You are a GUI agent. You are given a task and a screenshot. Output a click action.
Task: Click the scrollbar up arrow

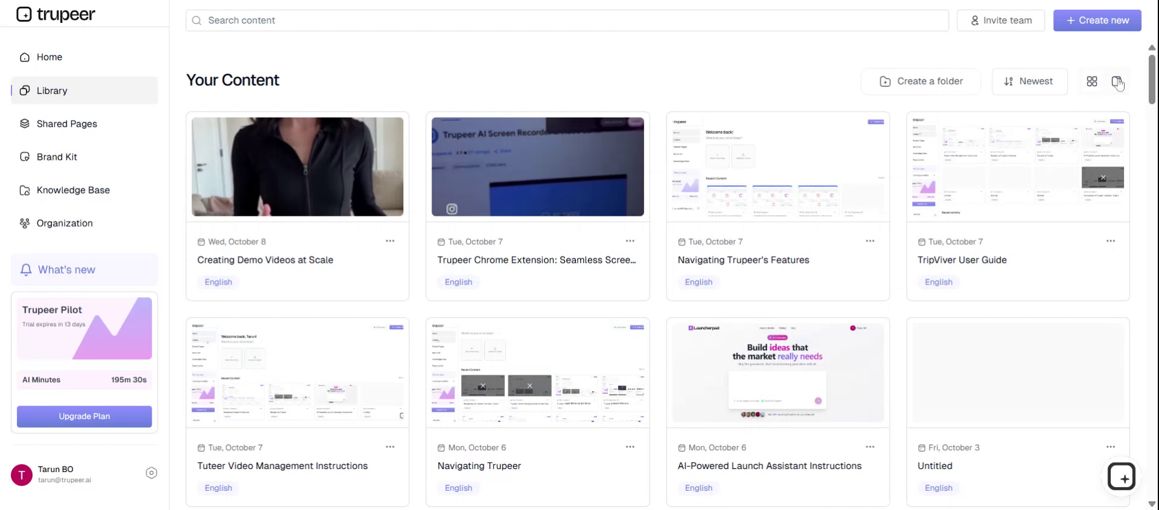[x=1152, y=47]
